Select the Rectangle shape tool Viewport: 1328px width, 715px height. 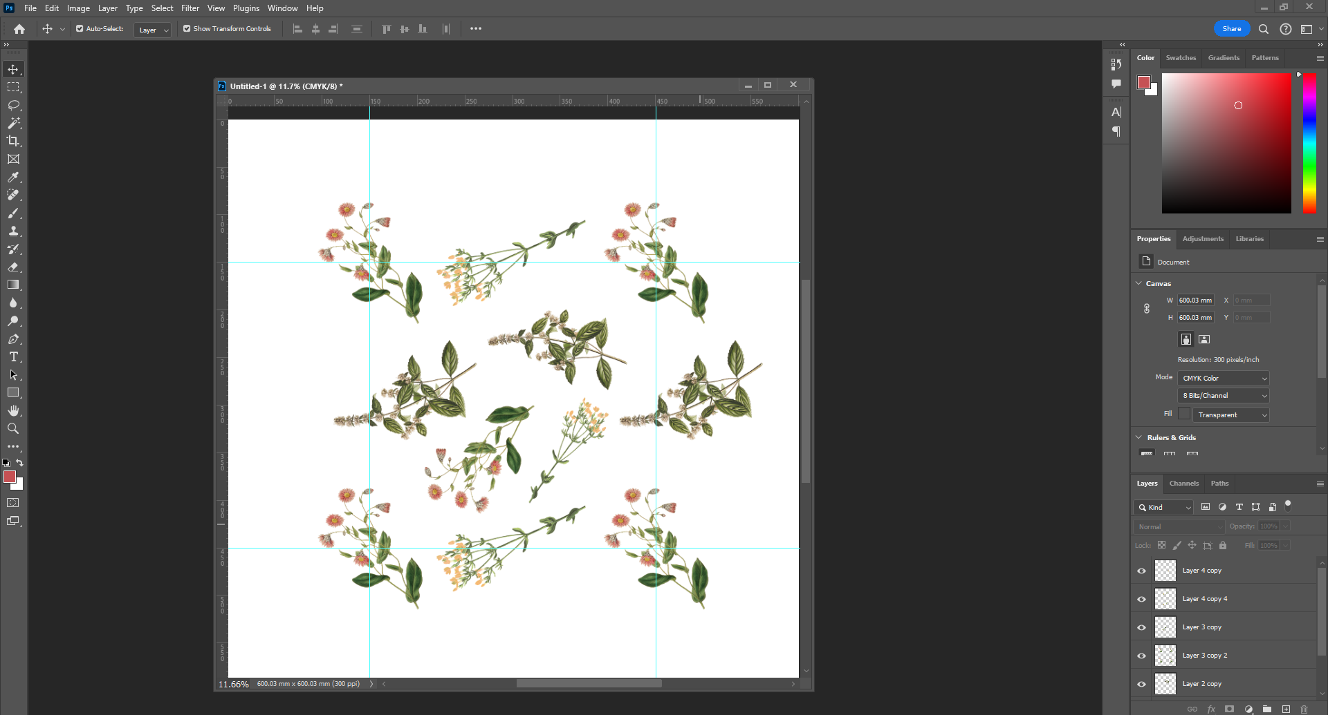(13, 392)
